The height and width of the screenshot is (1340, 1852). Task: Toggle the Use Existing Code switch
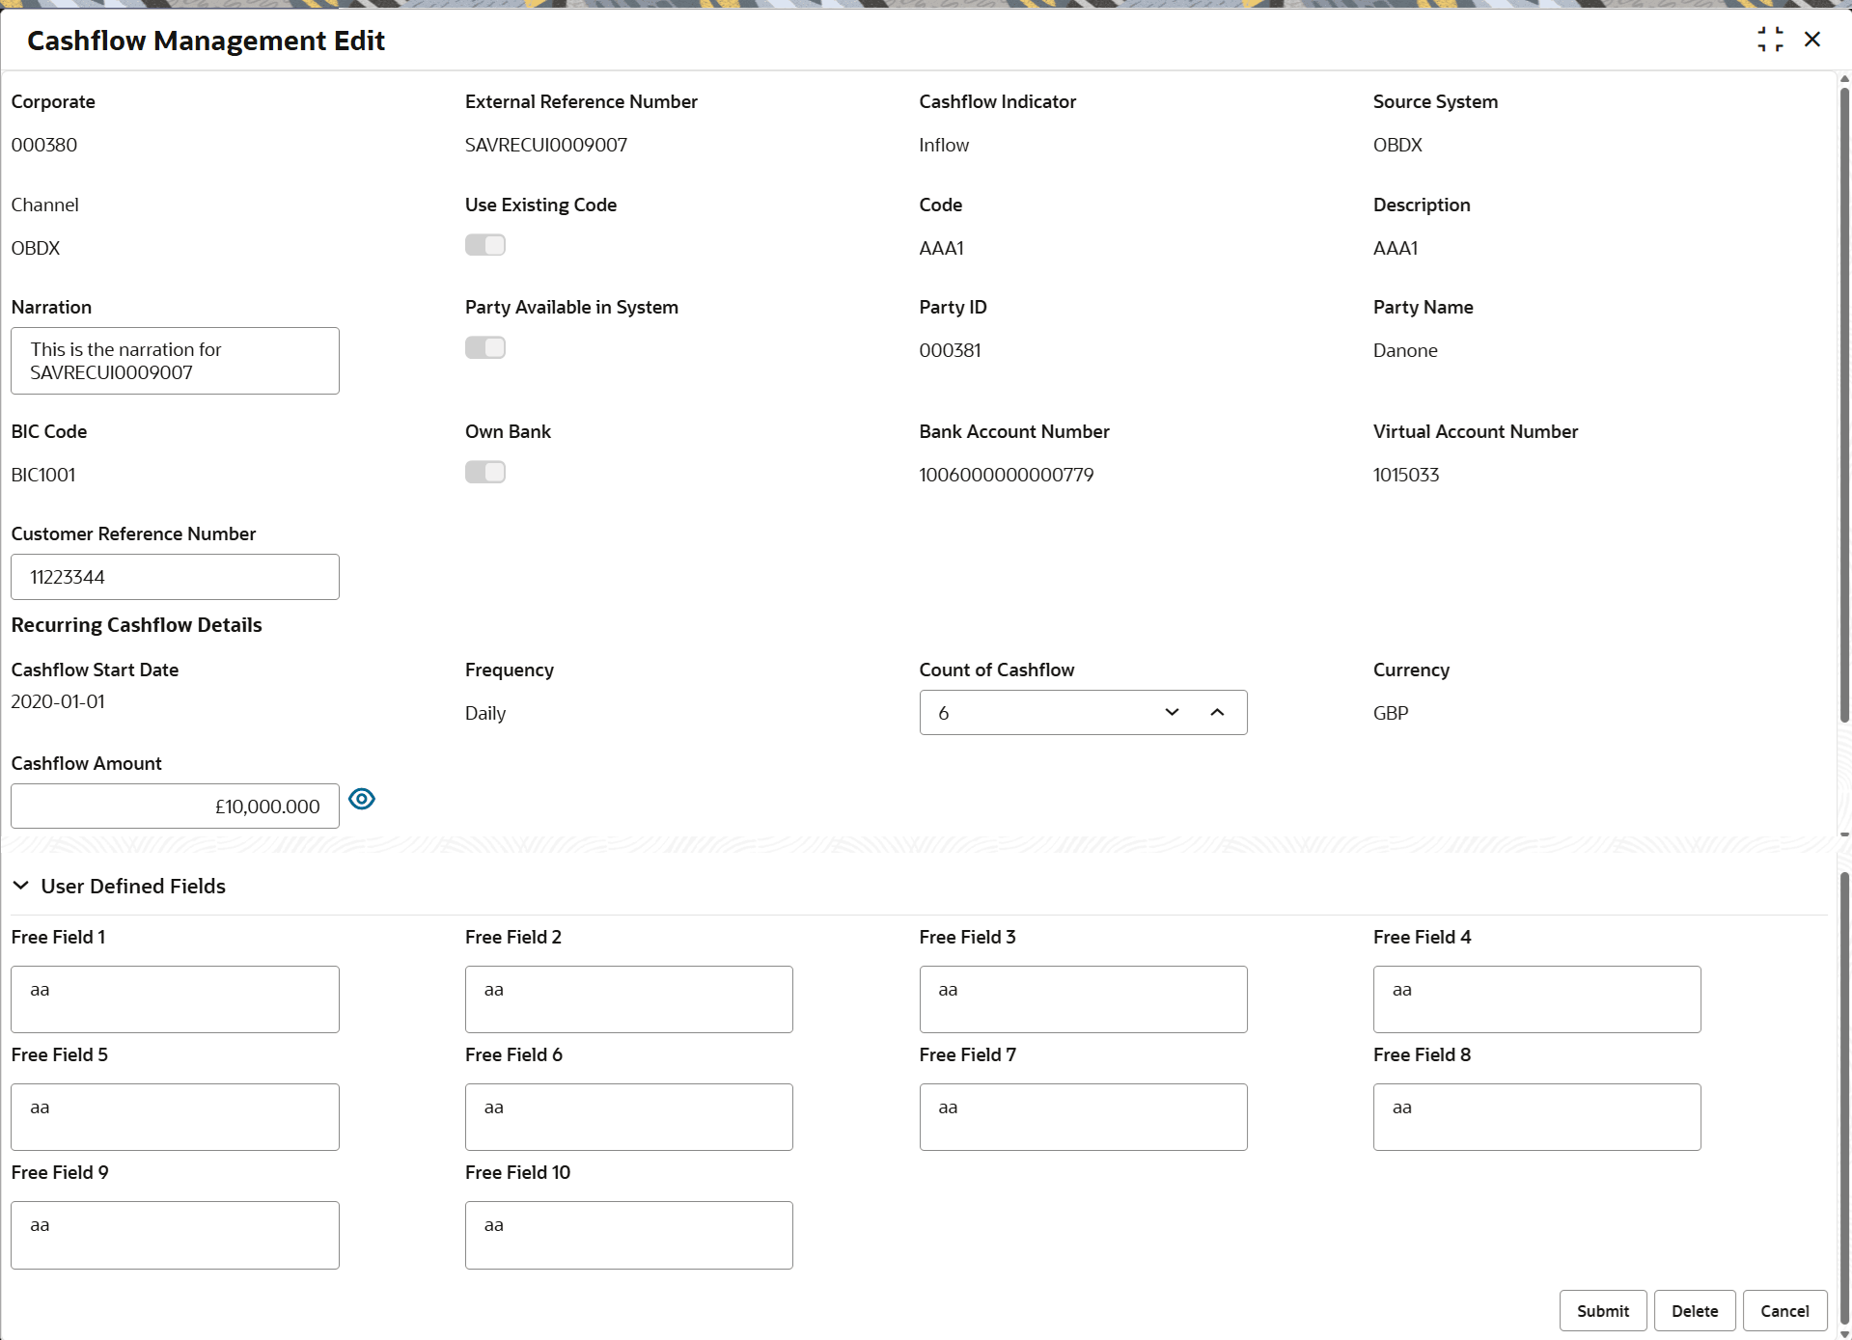click(485, 245)
